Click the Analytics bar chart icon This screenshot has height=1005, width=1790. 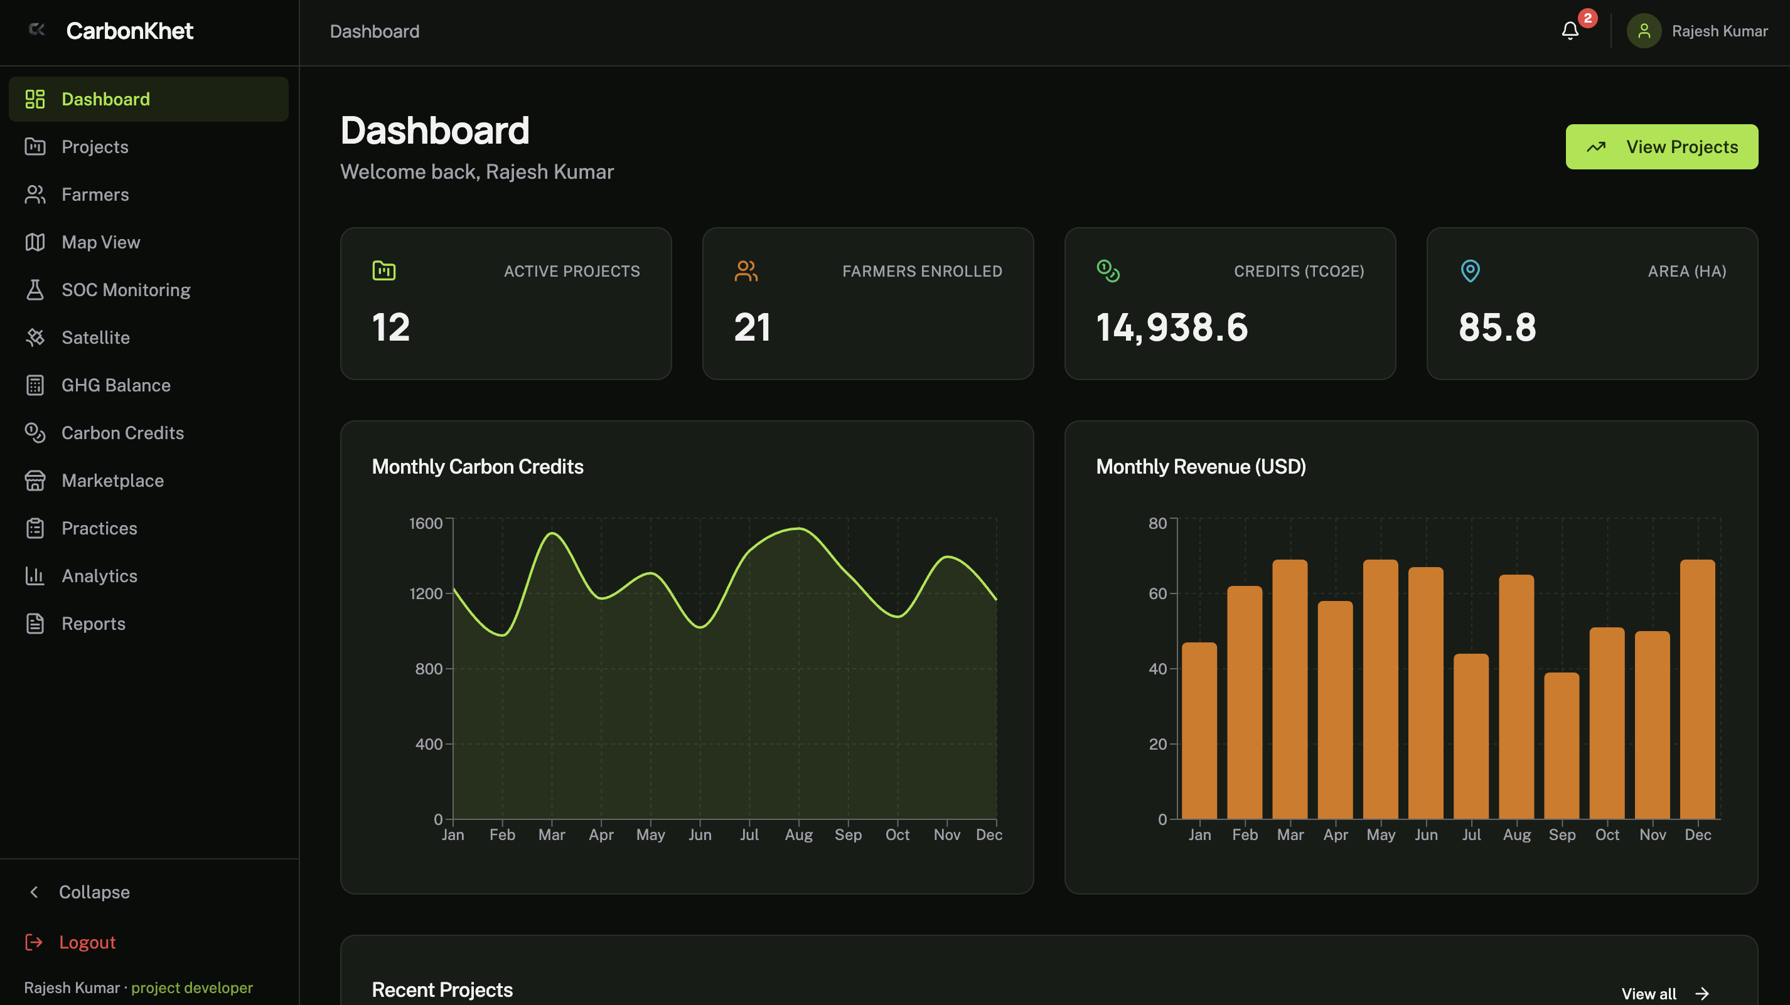coord(35,576)
